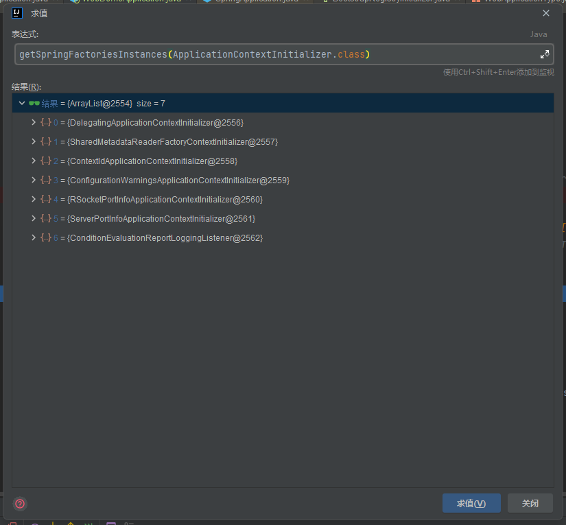Viewport: 566px width, 525px height.
Task: Click the 求值(V) evaluate button
Action: coord(471,503)
